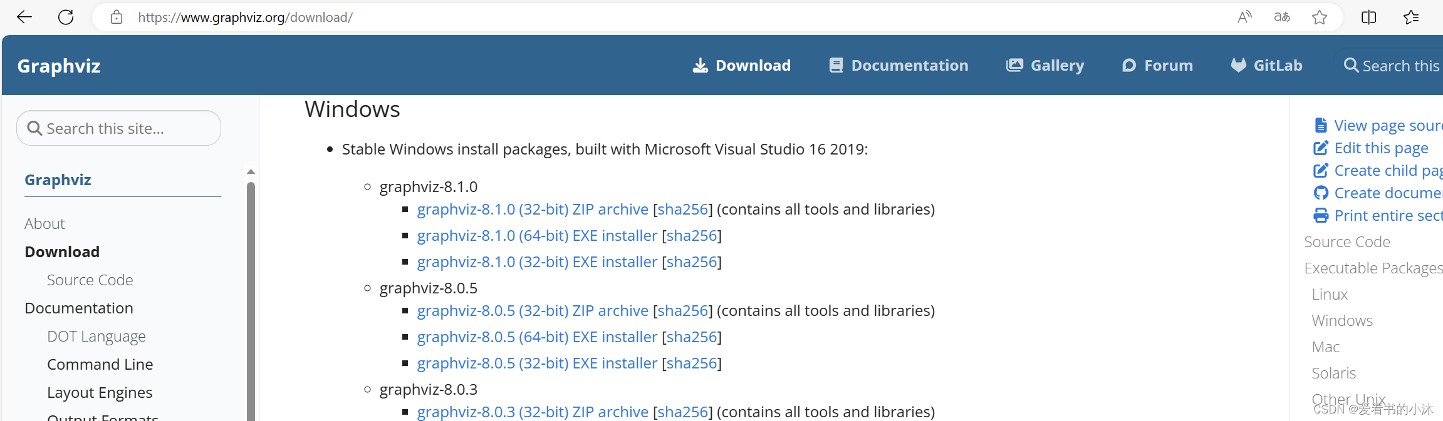
Task: Toggle the split screen icon
Action: pyautogui.click(x=1369, y=17)
